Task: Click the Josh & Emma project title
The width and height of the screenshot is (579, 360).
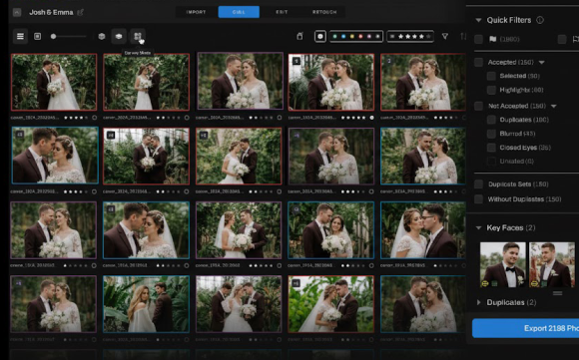Action: coord(51,13)
